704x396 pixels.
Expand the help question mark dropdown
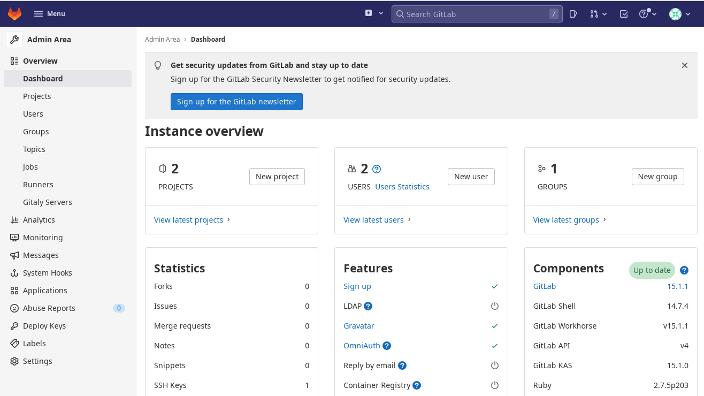[x=646, y=14]
